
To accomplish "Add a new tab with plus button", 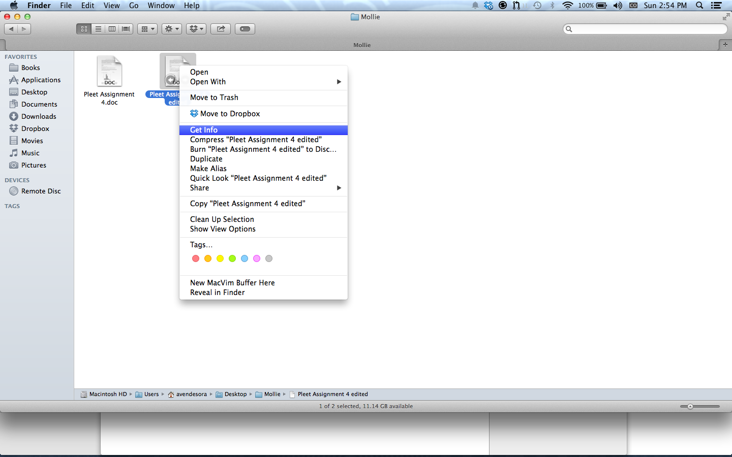I will pyautogui.click(x=725, y=45).
